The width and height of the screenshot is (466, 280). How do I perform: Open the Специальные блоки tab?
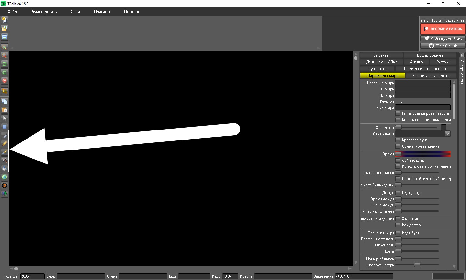pyautogui.click(x=431, y=76)
